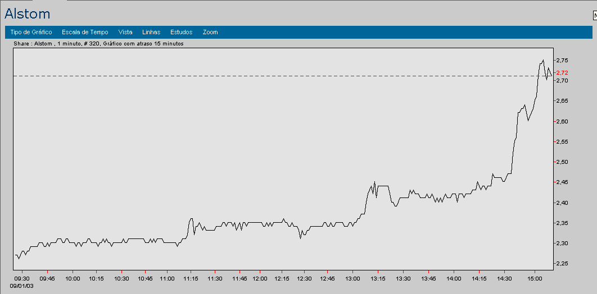Click the 09:30 time axis label
Screen dimensions: 597x294
[22, 278]
